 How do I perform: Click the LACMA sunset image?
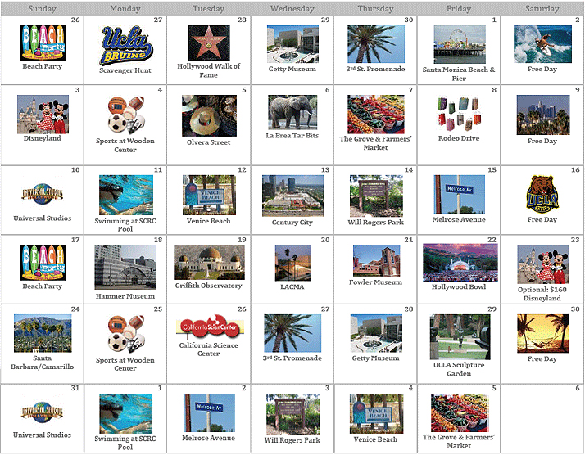[292, 263]
